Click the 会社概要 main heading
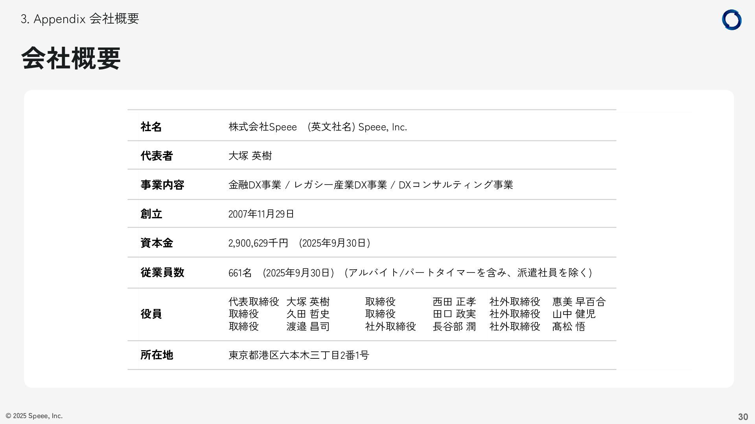The width and height of the screenshot is (755, 424). pyautogui.click(x=71, y=58)
